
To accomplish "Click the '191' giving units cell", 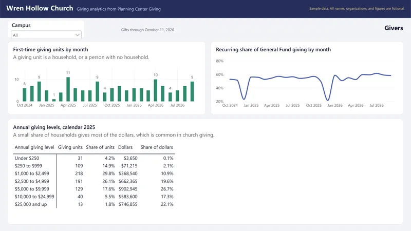I will (x=79, y=181).
